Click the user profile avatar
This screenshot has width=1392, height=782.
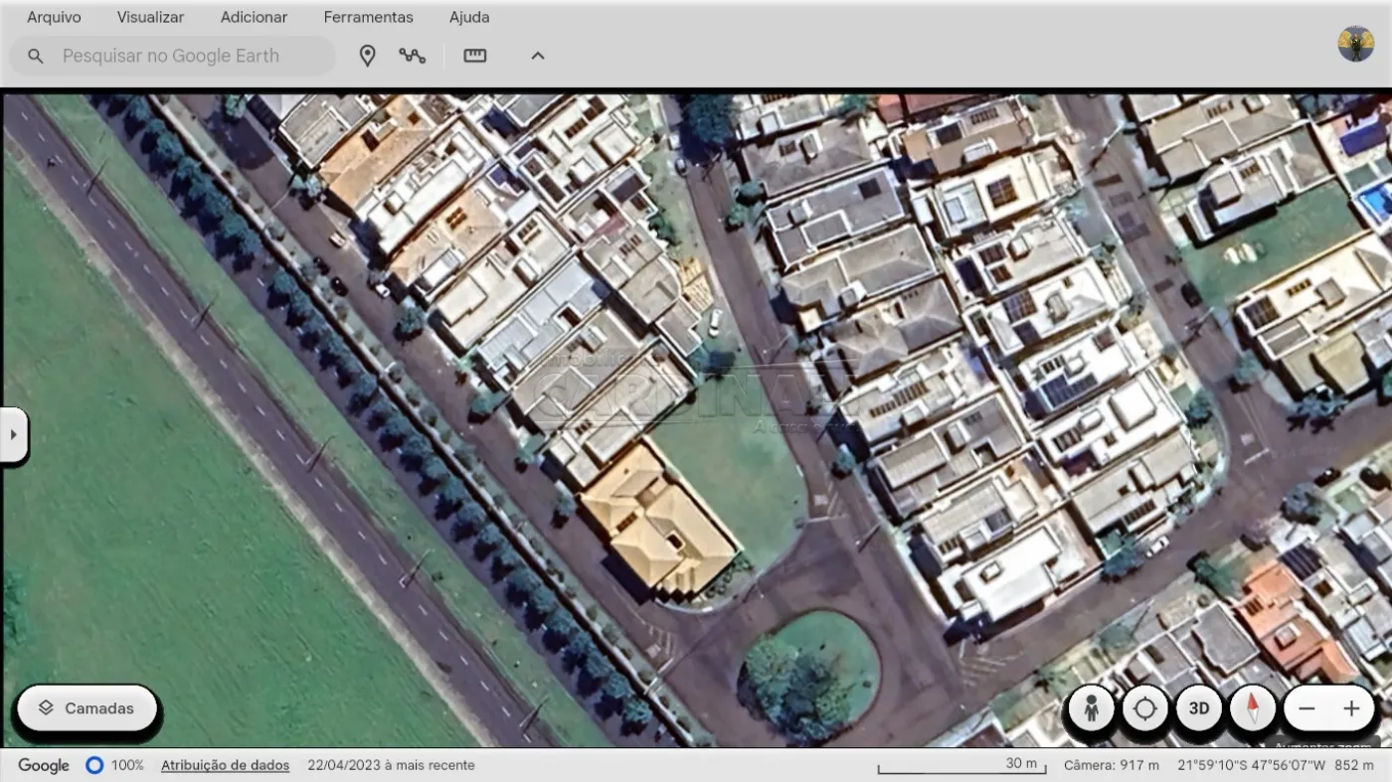point(1355,45)
